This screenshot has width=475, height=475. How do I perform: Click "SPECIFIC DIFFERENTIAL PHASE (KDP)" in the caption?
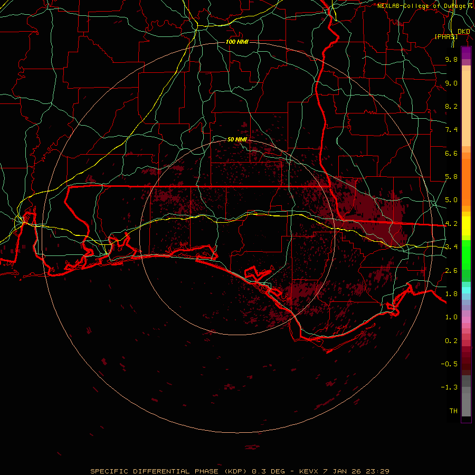click(169, 471)
